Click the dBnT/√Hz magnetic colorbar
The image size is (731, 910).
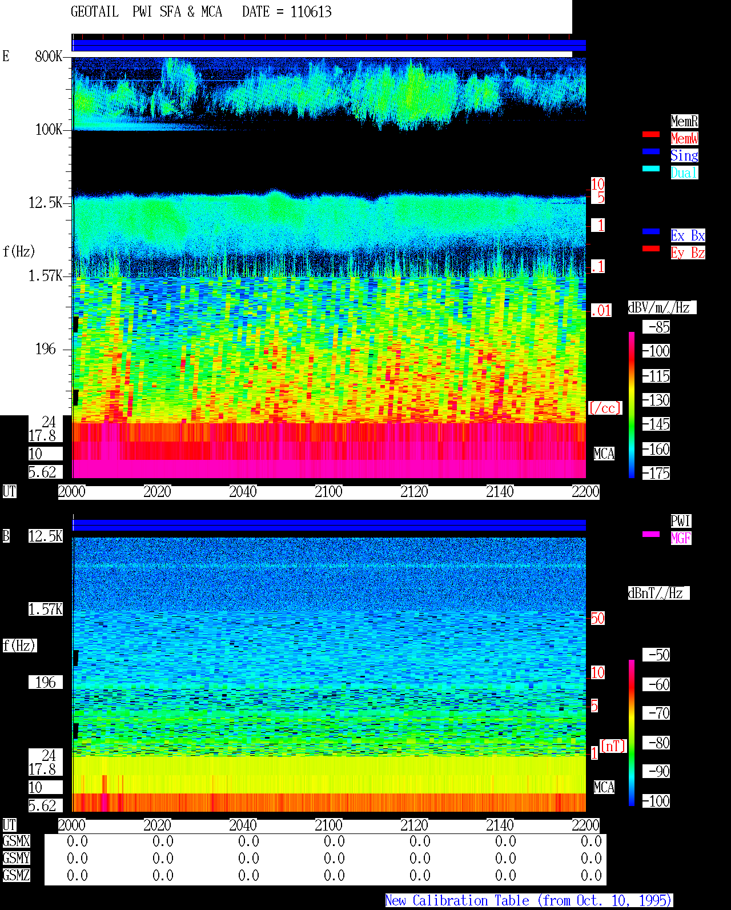[x=632, y=733]
